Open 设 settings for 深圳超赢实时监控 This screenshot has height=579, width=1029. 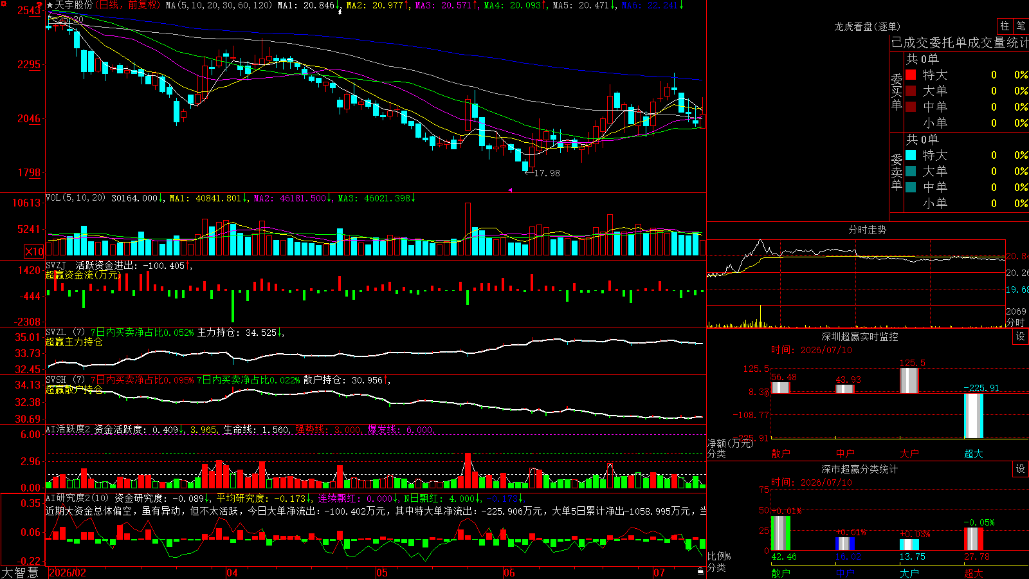click(1021, 336)
